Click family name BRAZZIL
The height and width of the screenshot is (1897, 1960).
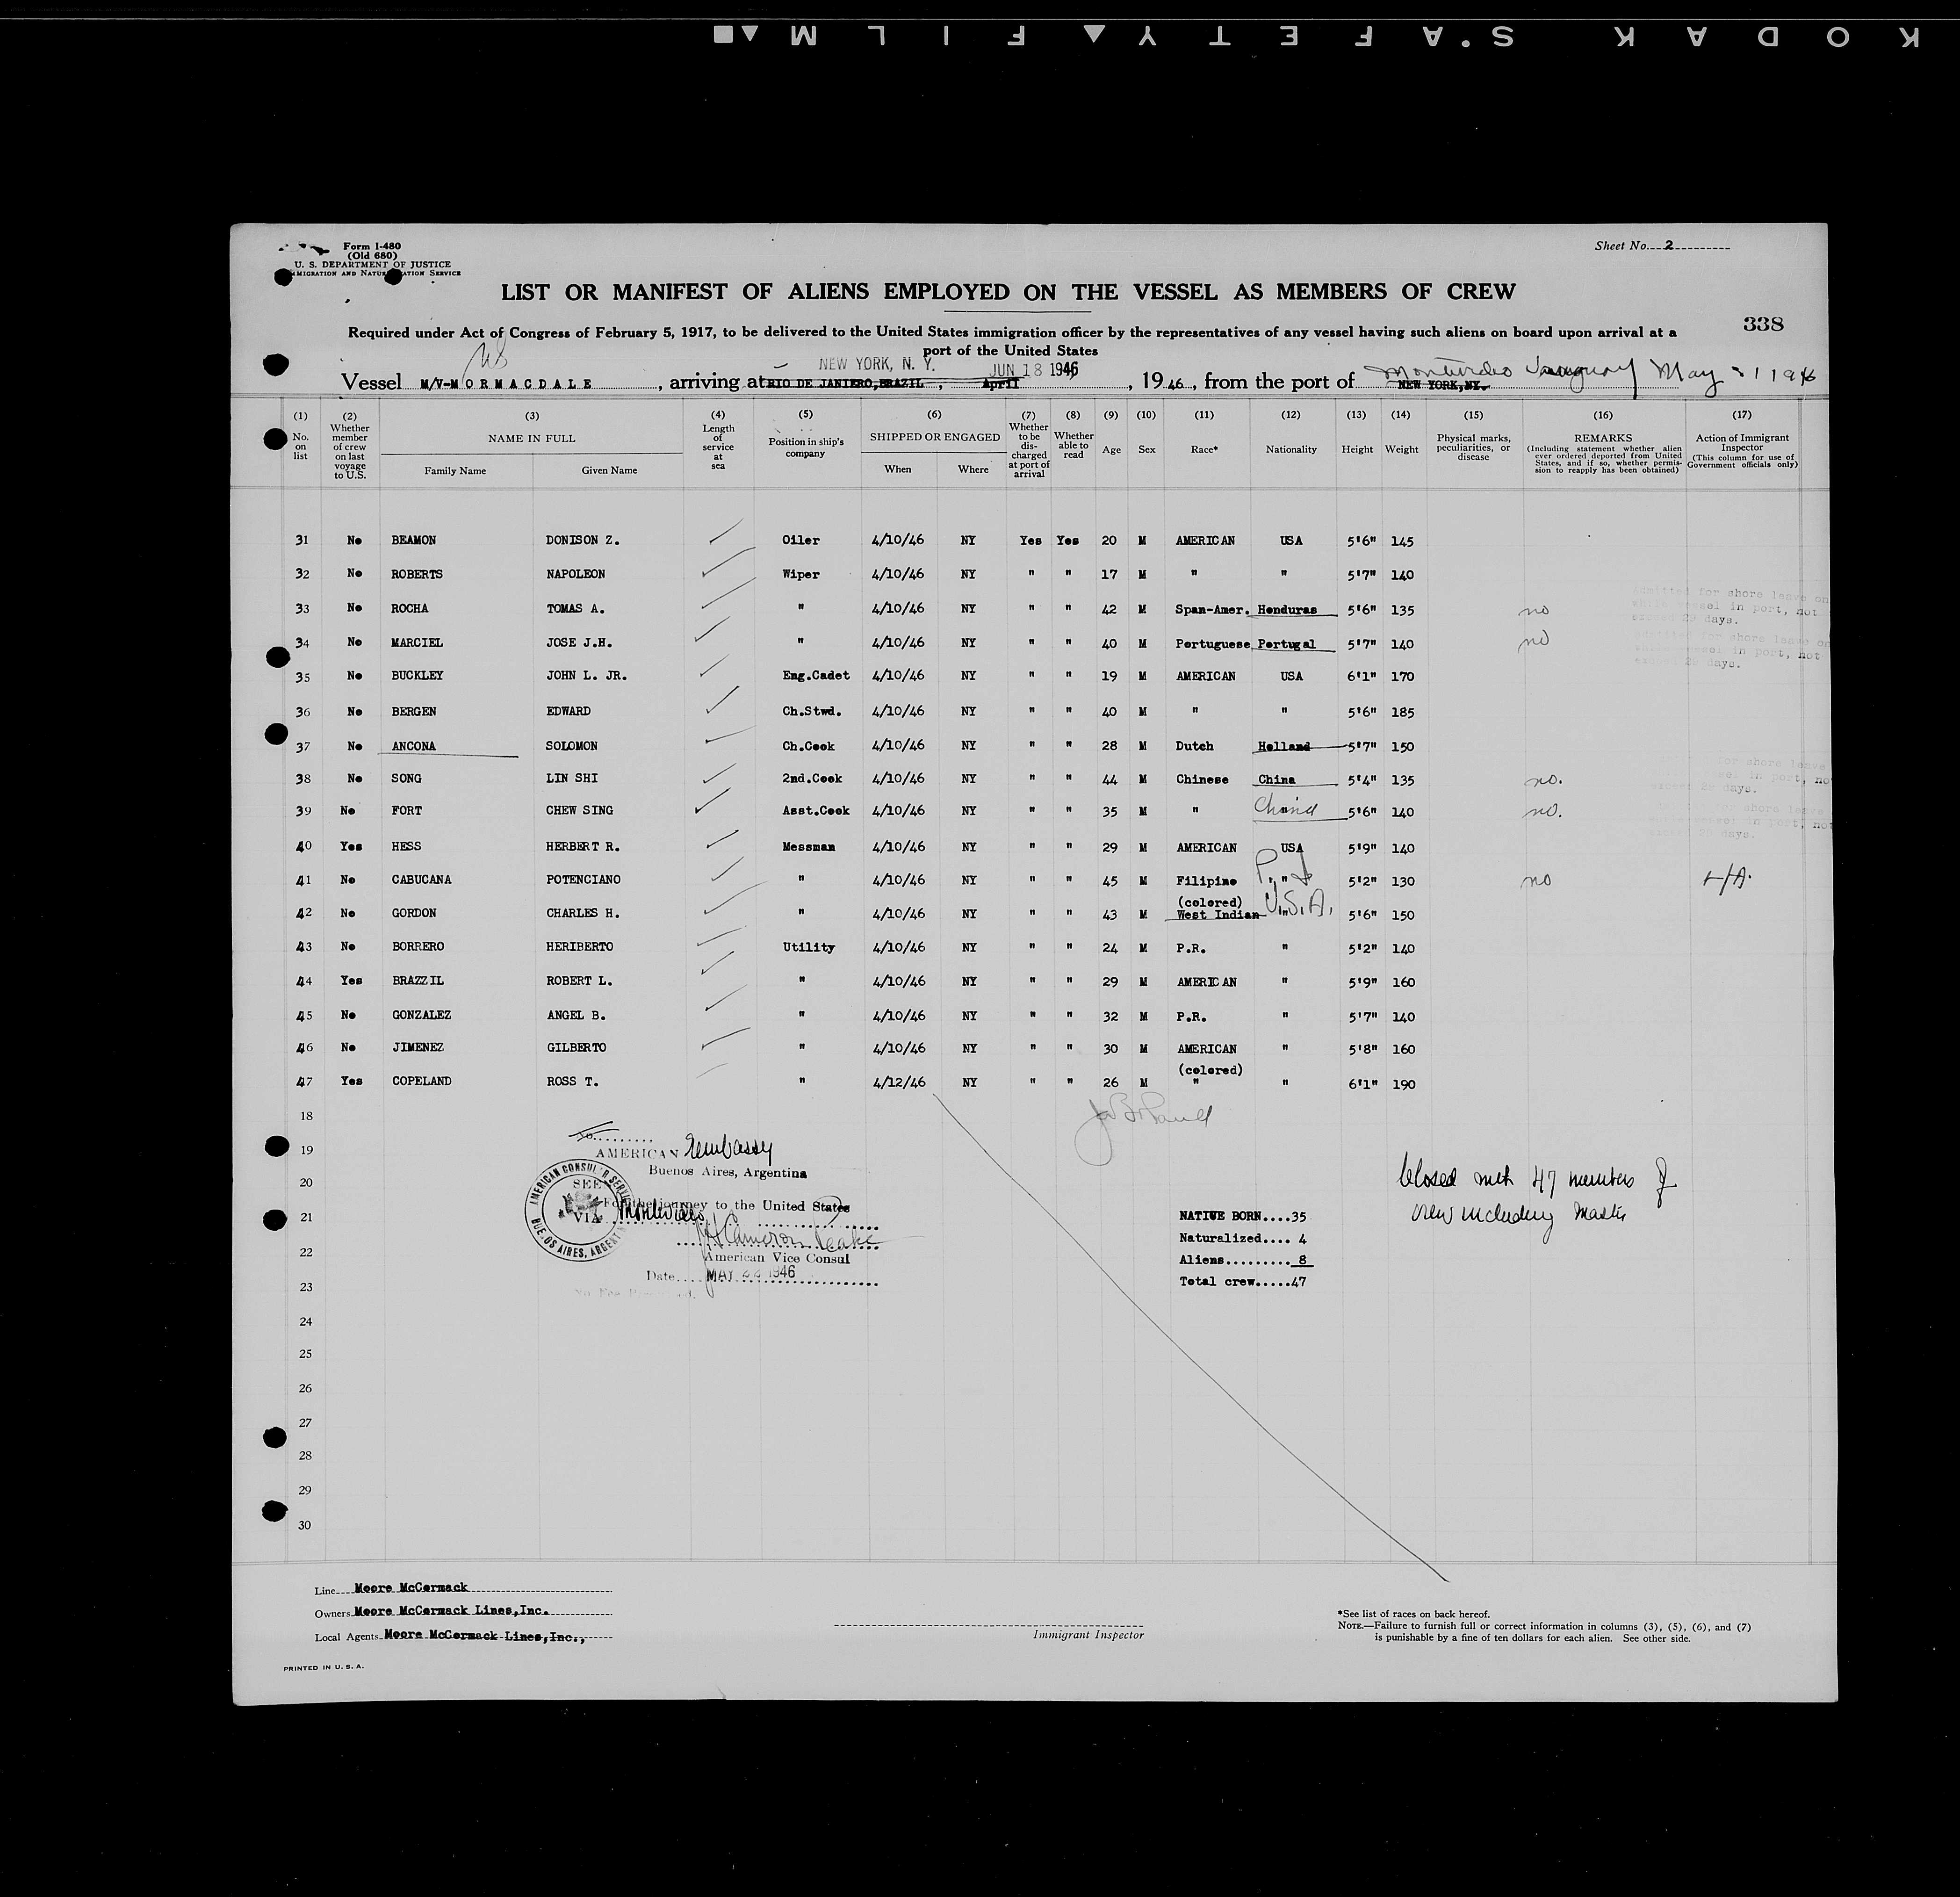(x=417, y=981)
